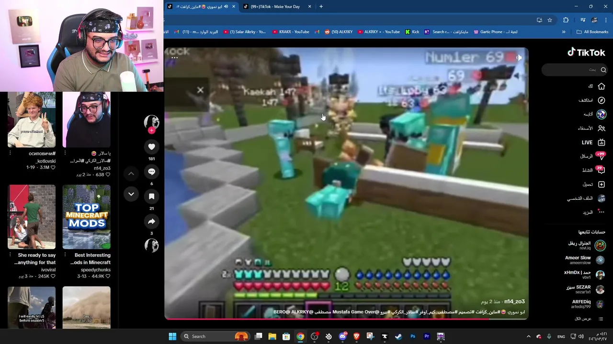Open followed account ARFEDiq

pos(588,304)
